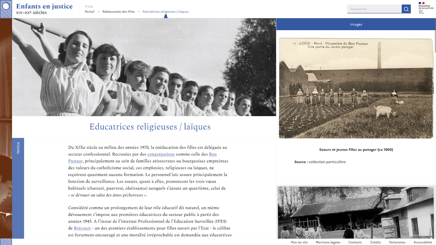Follow the congrégations link
This screenshot has height=245, width=436.
(161, 154)
